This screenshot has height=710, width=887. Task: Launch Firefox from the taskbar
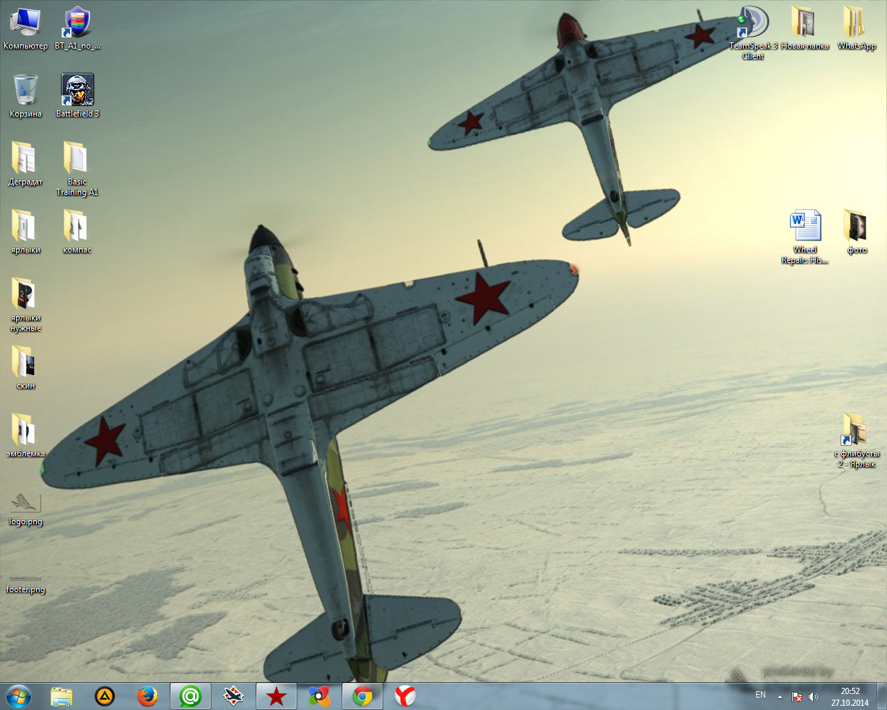pos(148,696)
